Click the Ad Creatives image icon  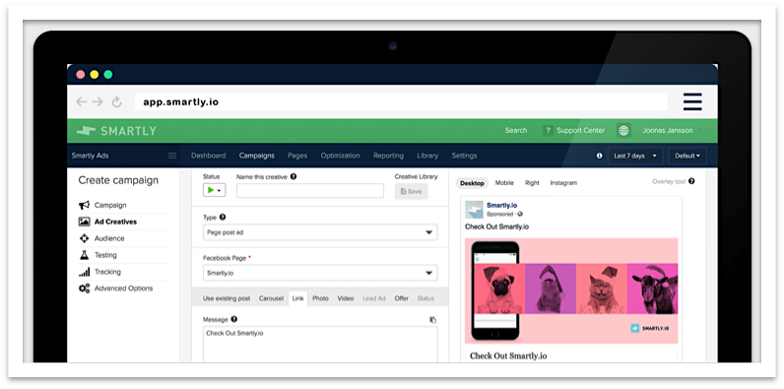pos(84,222)
